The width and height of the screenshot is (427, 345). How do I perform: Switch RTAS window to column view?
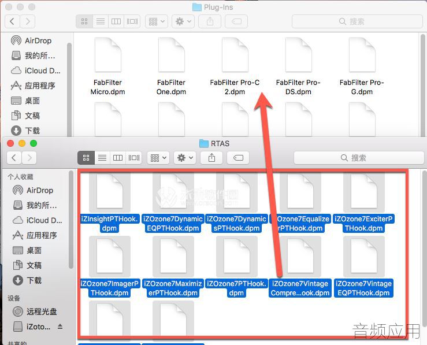pos(118,158)
